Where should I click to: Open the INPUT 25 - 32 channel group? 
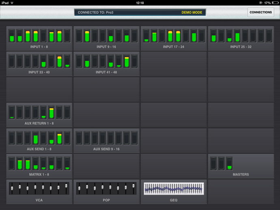pos(241,39)
